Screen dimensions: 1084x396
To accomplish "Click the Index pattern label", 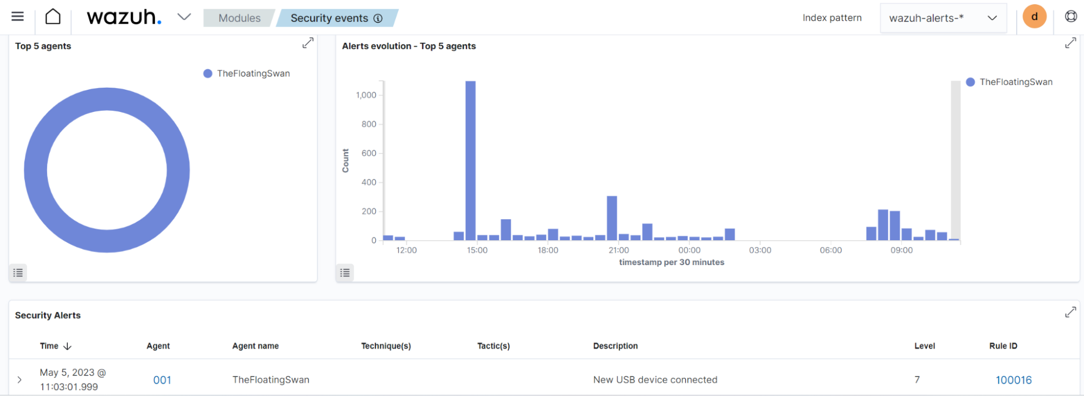I will pos(832,18).
